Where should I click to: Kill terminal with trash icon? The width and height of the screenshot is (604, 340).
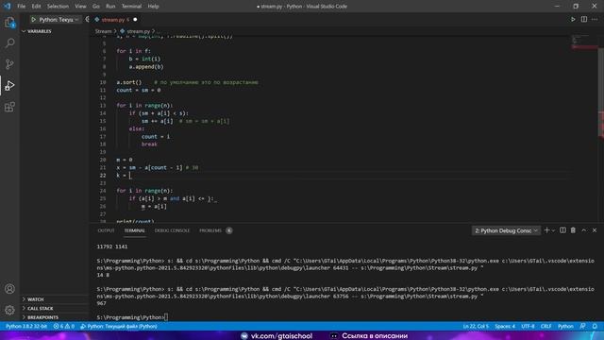click(573, 230)
